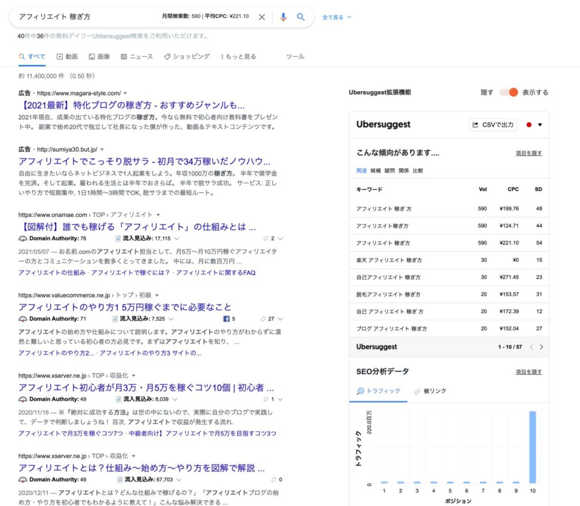Open result アフィリエイト初心者が月3万・月5万を稼ぐコツ10個

click(146, 388)
